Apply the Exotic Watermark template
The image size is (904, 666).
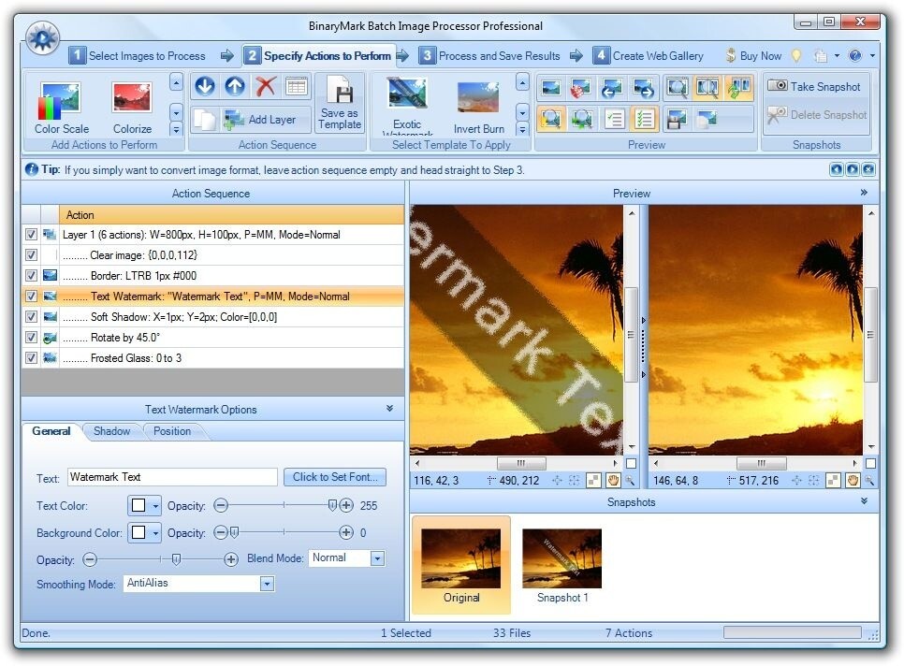tap(406, 98)
